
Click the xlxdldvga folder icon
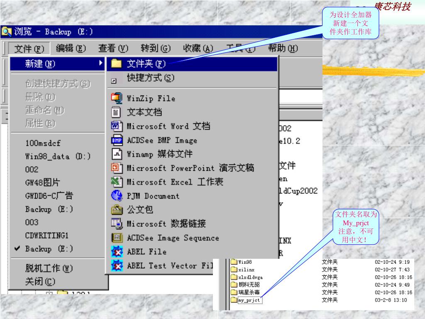pos(234,277)
